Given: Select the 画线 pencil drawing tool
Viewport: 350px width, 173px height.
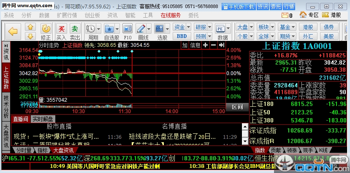Looking at the screenshot, I should point(141,29).
